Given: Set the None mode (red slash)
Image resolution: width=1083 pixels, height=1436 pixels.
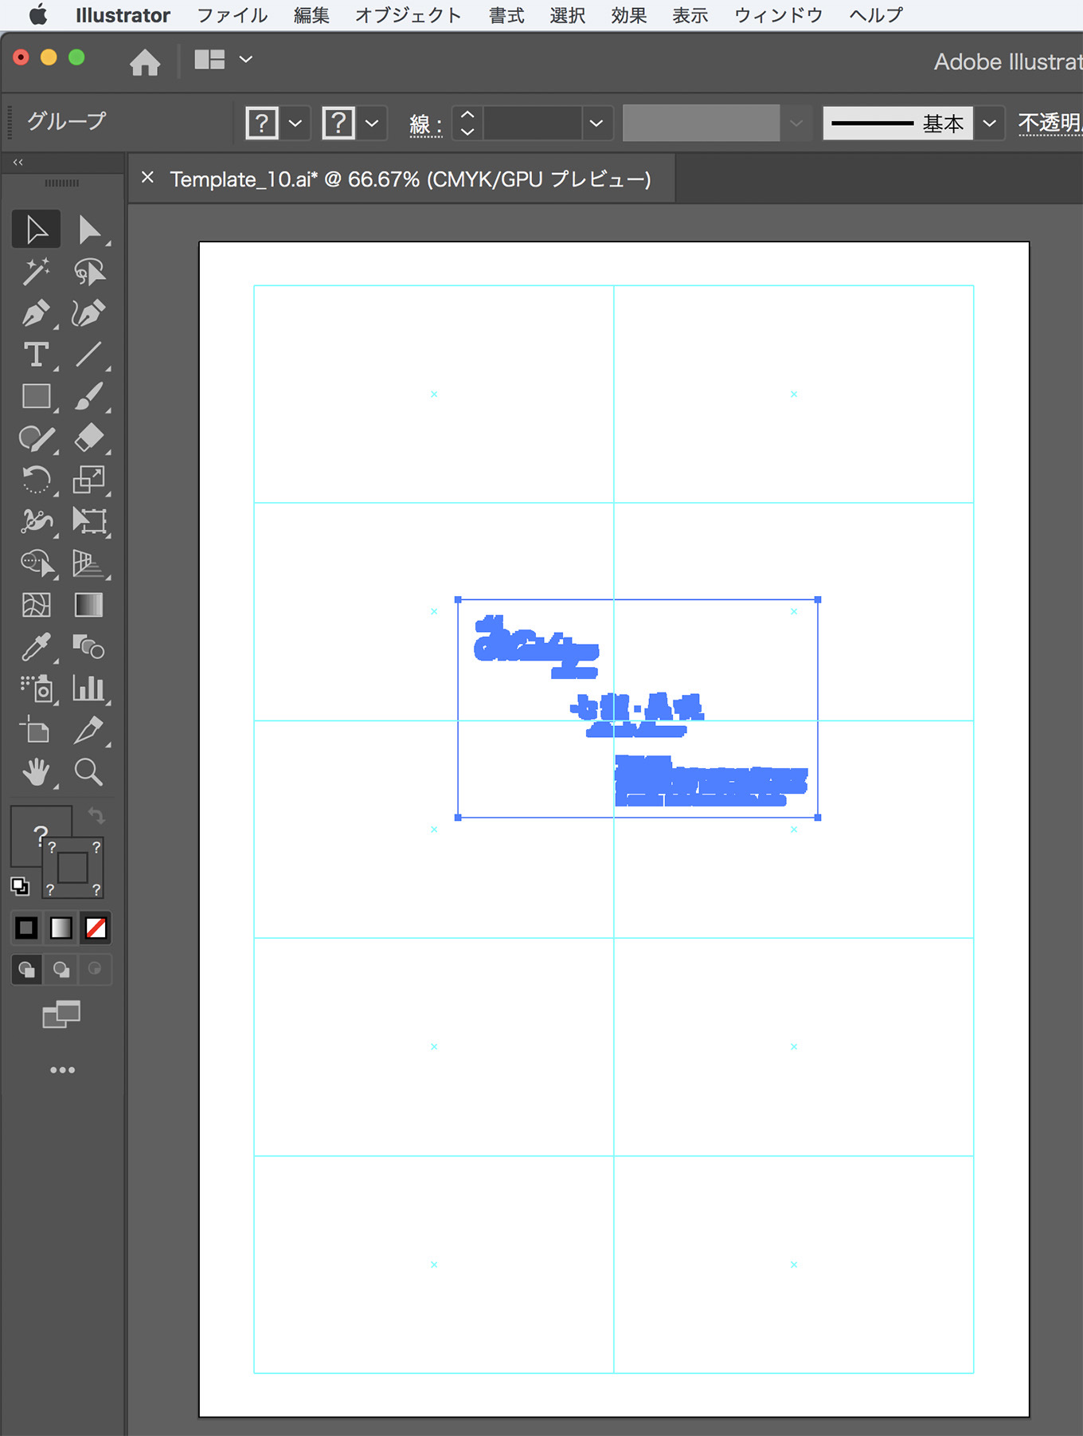Looking at the screenshot, I should click(x=96, y=928).
